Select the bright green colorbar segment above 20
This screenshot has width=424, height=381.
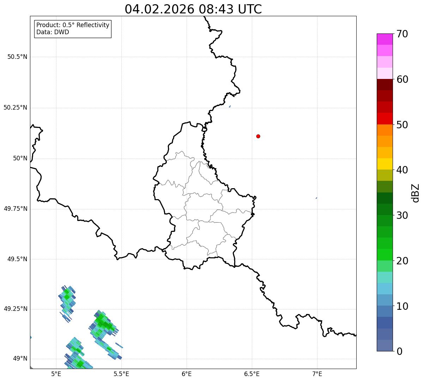pyautogui.click(x=384, y=255)
